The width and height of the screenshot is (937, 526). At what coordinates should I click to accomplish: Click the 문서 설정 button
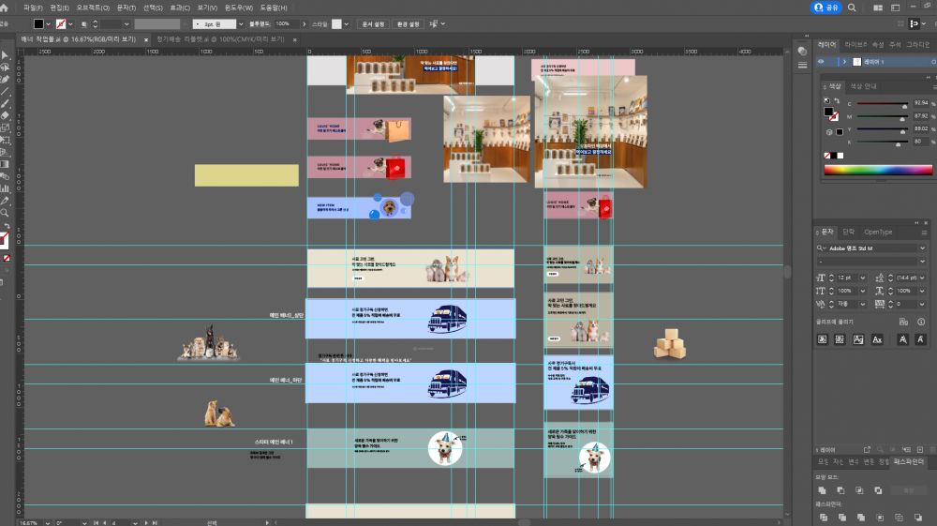click(373, 24)
